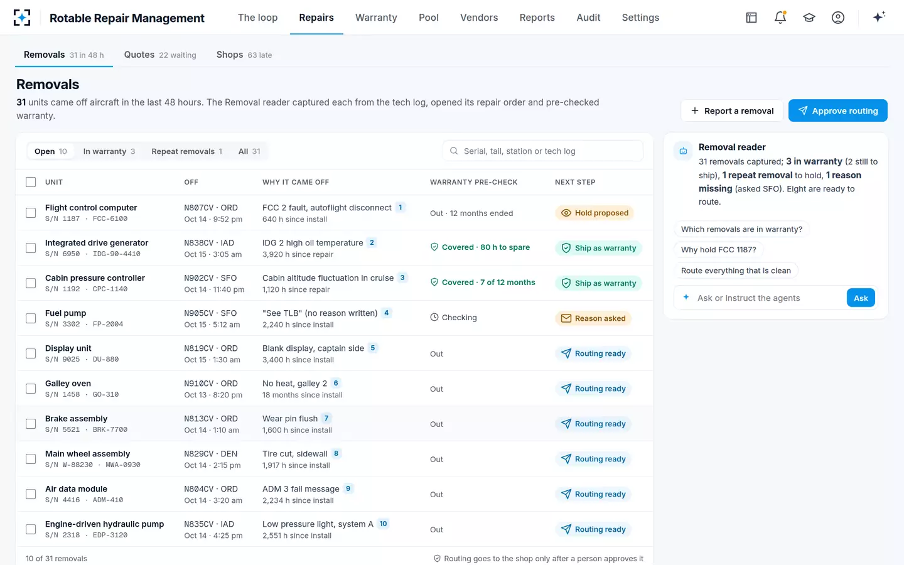Click Routing ready for Galley oven
The height and width of the screenshot is (565, 904).
tap(593, 389)
